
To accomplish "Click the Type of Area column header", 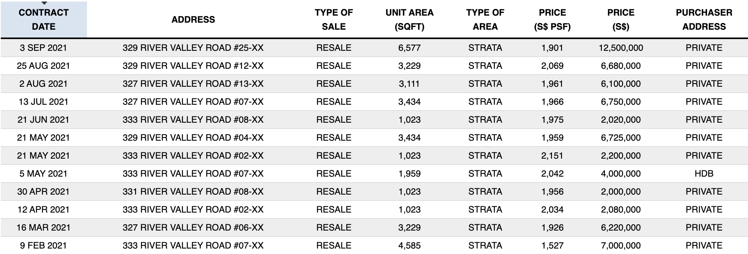I will tap(485, 20).
